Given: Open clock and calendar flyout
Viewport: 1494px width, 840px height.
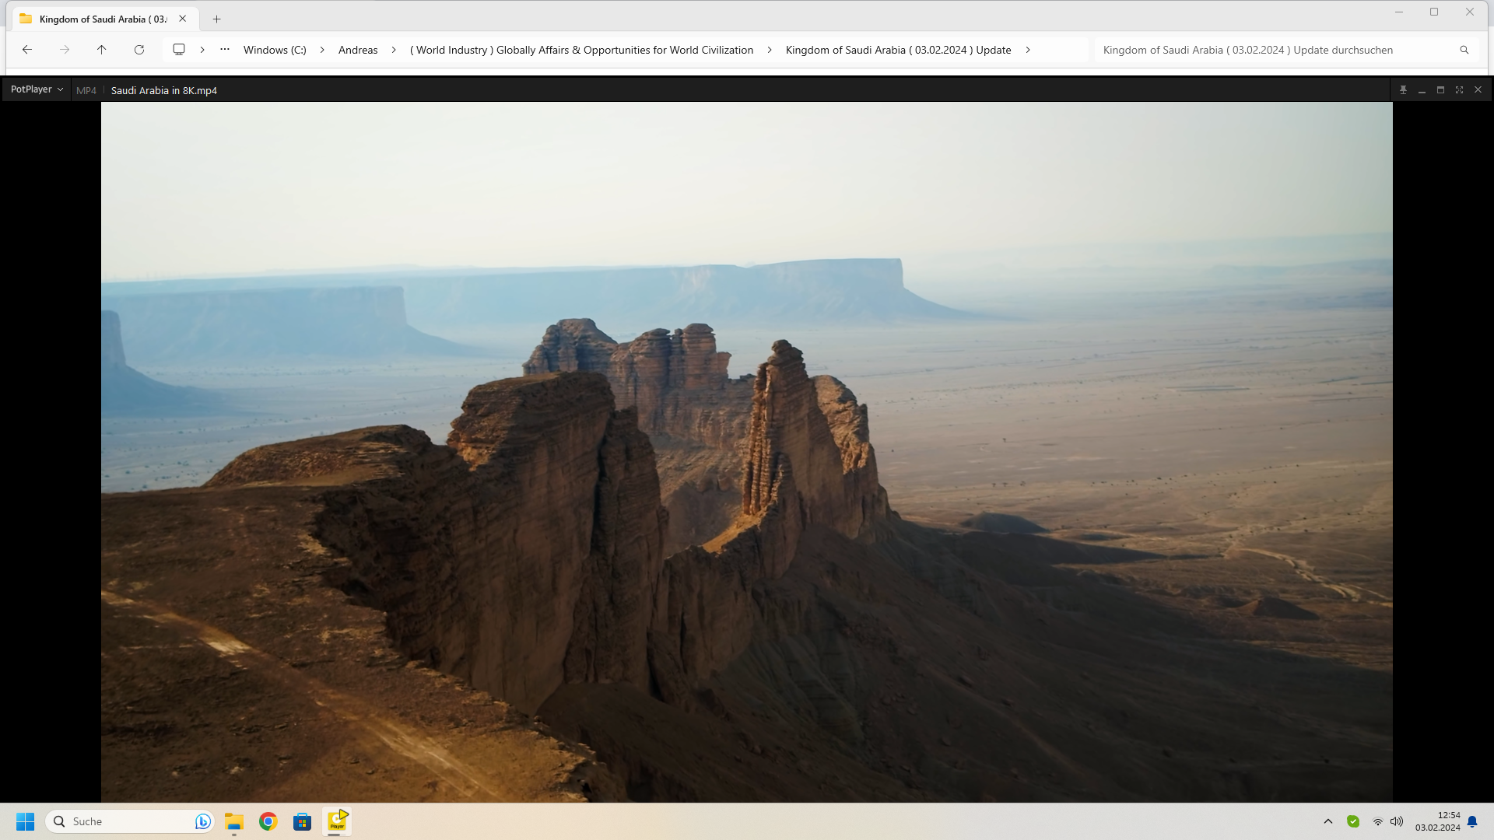Looking at the screenshot, I should coord(1438,821).
